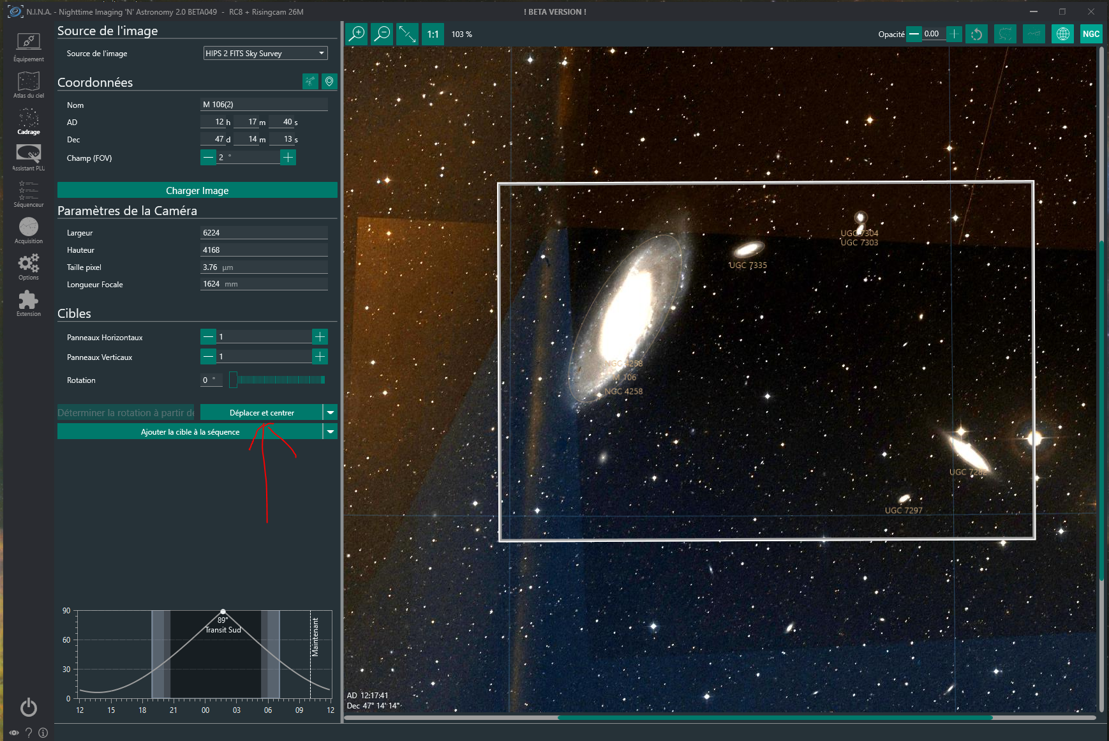Open the Assistant PLL tab
The height and width of the screenshot is (741, 1109).
coord(29,158)
